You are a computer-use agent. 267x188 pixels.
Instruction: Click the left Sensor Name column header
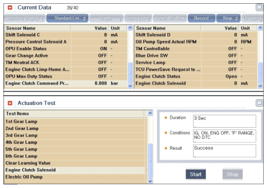pos(37,28)
